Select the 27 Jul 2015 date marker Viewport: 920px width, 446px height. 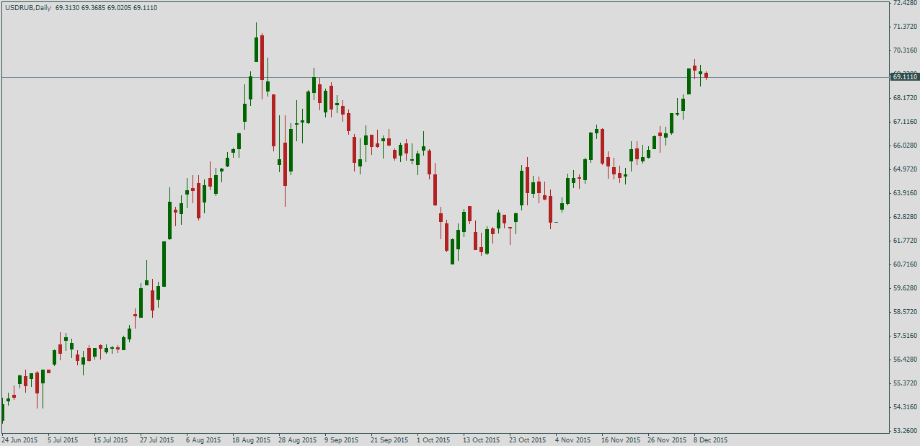coord(157,440)
